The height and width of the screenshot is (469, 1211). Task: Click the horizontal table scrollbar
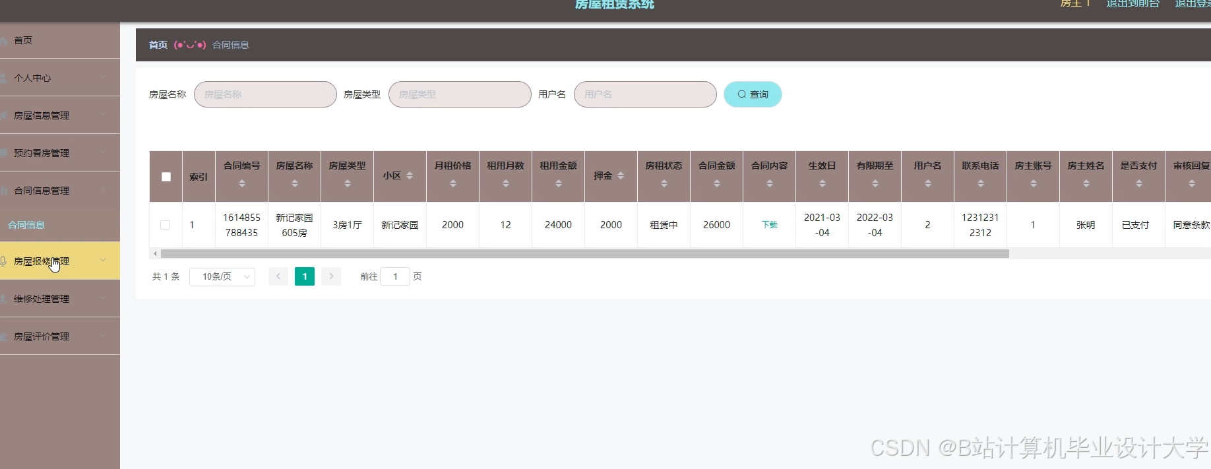click(584, 253)
